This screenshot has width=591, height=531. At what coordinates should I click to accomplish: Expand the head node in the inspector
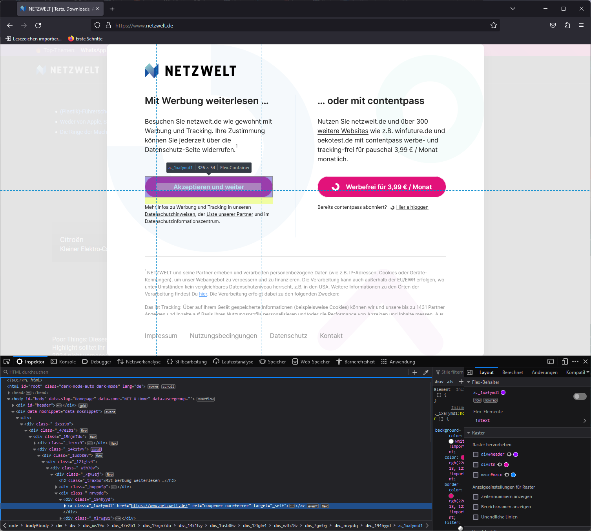pos(9,392)
